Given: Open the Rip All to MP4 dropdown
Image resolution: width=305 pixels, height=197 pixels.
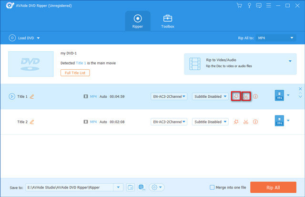Looking at the screenshot, I should coord(276,38).
